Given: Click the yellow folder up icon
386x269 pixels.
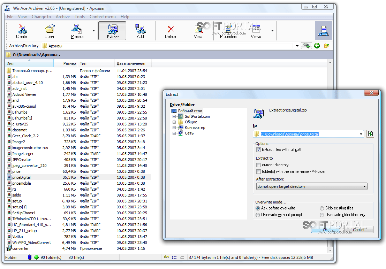Looking at the screenshot, I should click(x=327, y=46).
